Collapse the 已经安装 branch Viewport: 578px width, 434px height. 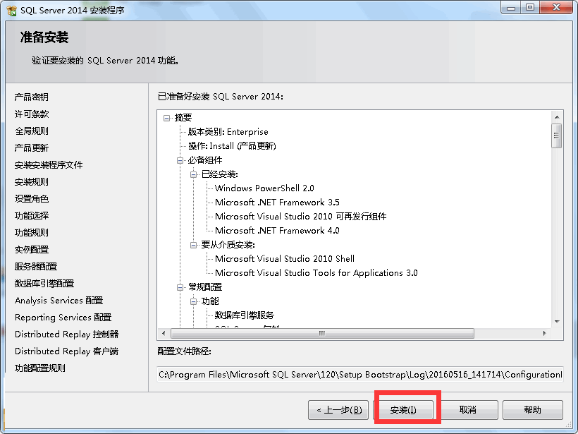coord(192,174)
